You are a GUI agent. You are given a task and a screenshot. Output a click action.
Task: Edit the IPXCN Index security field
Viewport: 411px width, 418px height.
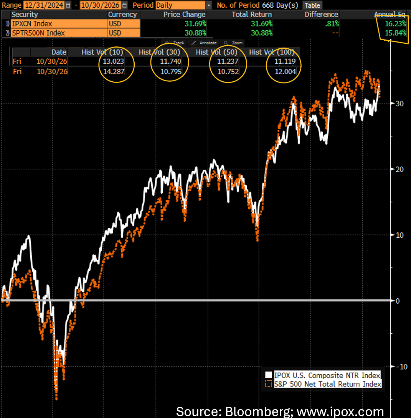click(59, 24)
